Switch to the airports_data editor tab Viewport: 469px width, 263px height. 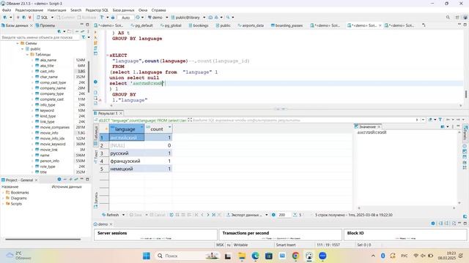251,26
